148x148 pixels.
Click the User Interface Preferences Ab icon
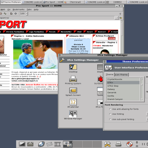click(x=108, y=68)
